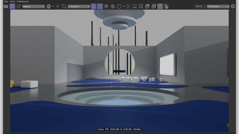239x134 pixels.
Task: Open the Render camera dropdown
Action: [x=79, y=6]
